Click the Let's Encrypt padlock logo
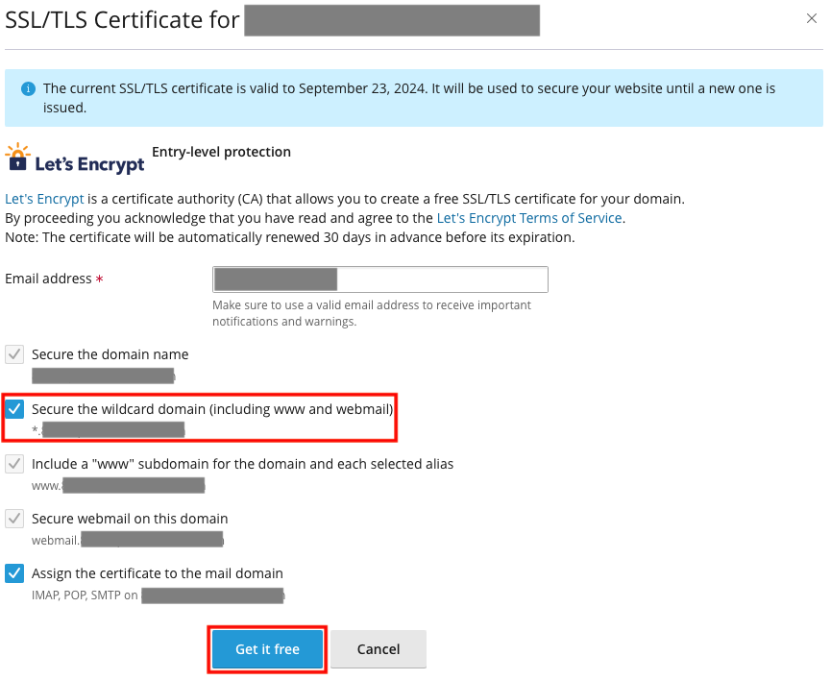Screen dimensions: 831x680 [x=18, y=157]
